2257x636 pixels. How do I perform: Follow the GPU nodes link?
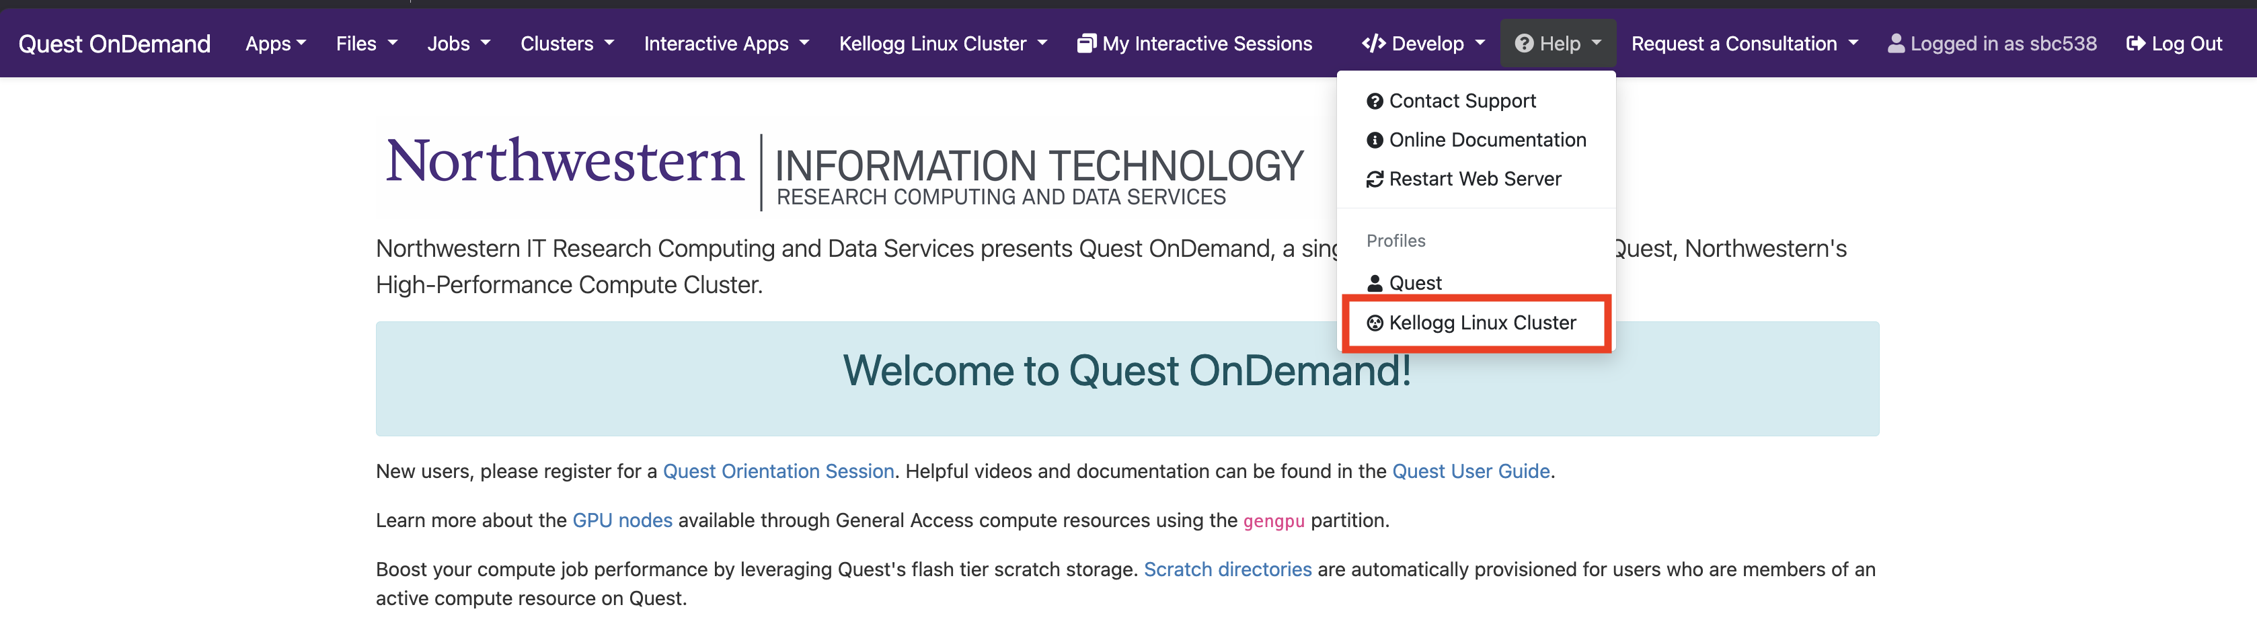tap(622, 520)
